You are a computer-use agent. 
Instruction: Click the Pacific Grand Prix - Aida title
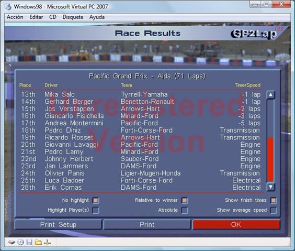[147, 76]
